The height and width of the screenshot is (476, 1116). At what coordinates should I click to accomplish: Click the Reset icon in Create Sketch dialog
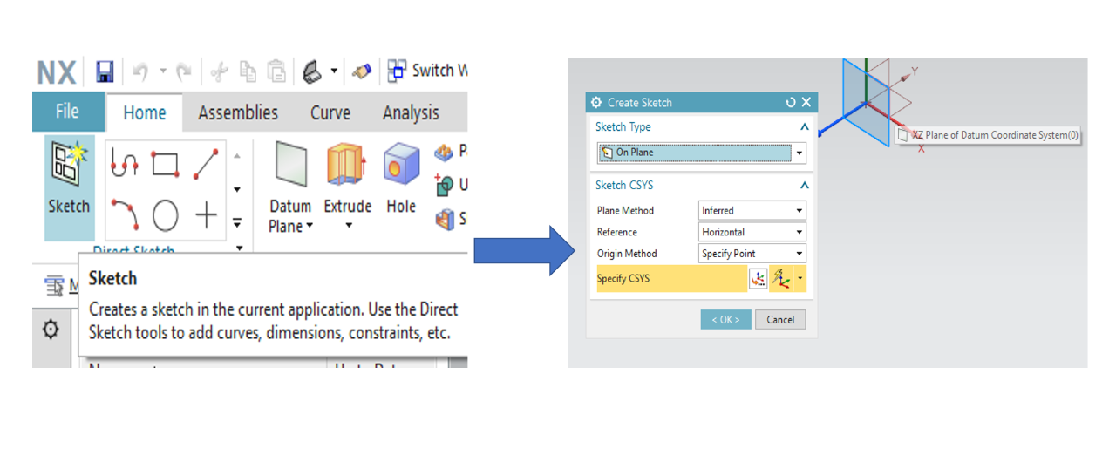[790, 103]
